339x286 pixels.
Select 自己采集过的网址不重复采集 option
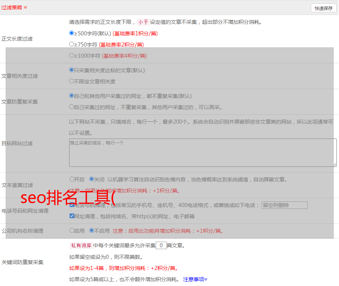click(x=71, y=107)
